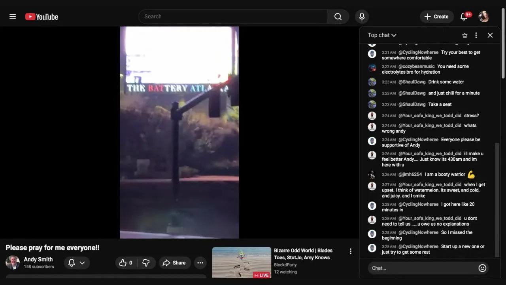Open more actions ellipsis under video
Viewport: 506px width, 285px height.
(200, 263)
